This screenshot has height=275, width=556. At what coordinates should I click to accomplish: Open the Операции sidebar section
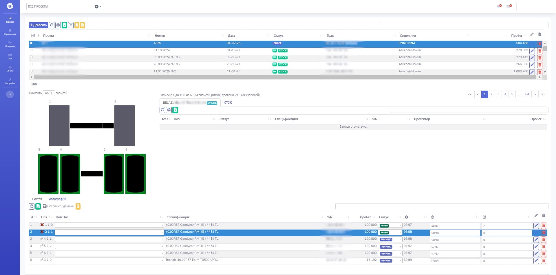(10, 44)
